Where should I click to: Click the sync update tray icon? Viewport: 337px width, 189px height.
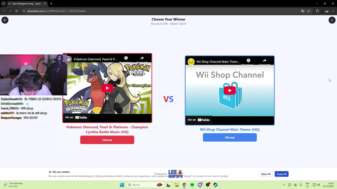(289, 185)
